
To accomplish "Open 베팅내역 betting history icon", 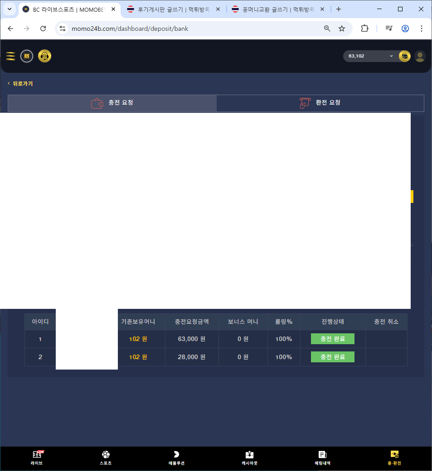I will pos(322,457).
